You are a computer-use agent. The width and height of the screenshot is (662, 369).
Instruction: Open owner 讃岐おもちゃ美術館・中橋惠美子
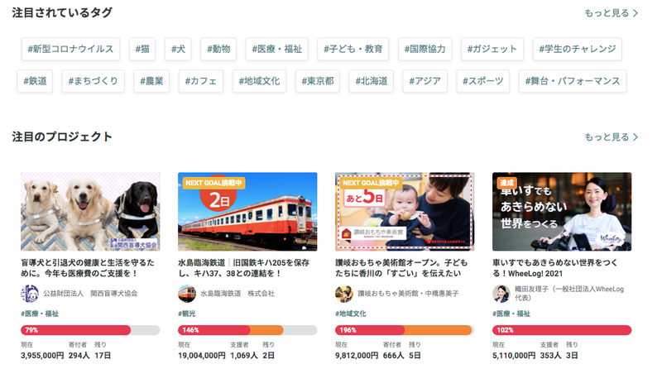pyautogui.click(x=408, y=294)
